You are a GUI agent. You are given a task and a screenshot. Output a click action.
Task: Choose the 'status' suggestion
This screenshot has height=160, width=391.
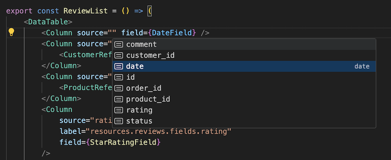click(244, 121)
